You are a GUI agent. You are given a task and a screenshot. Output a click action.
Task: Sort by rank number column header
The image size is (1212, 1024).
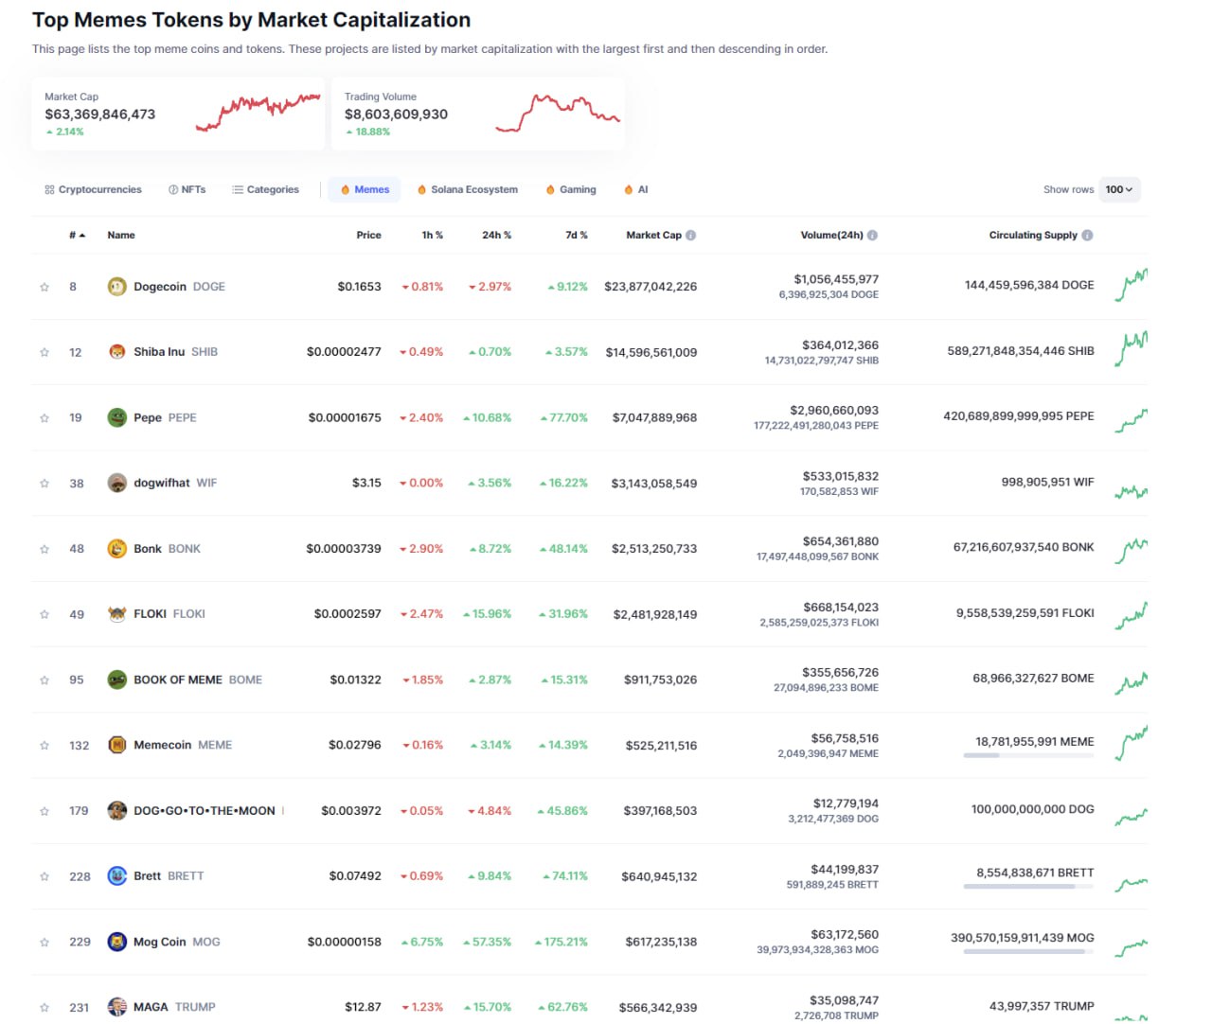[77, 236]
